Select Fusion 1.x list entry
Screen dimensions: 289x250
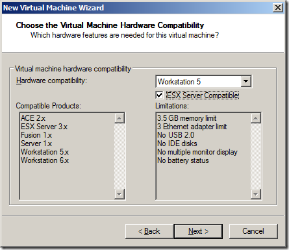point(36,135)
